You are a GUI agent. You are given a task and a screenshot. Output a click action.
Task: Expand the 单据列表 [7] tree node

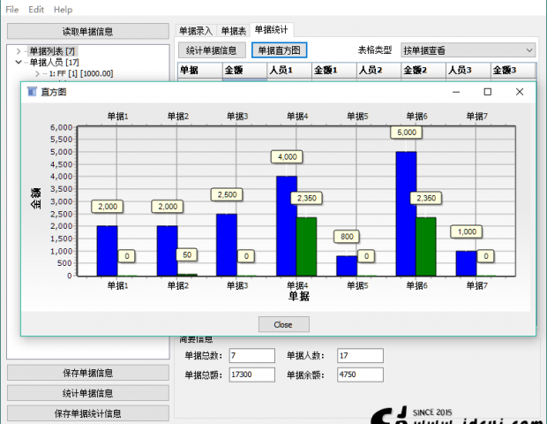coord(19,51)
